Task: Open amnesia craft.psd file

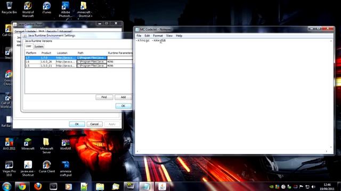Action: pyautogui.click(x=66, y=169)
